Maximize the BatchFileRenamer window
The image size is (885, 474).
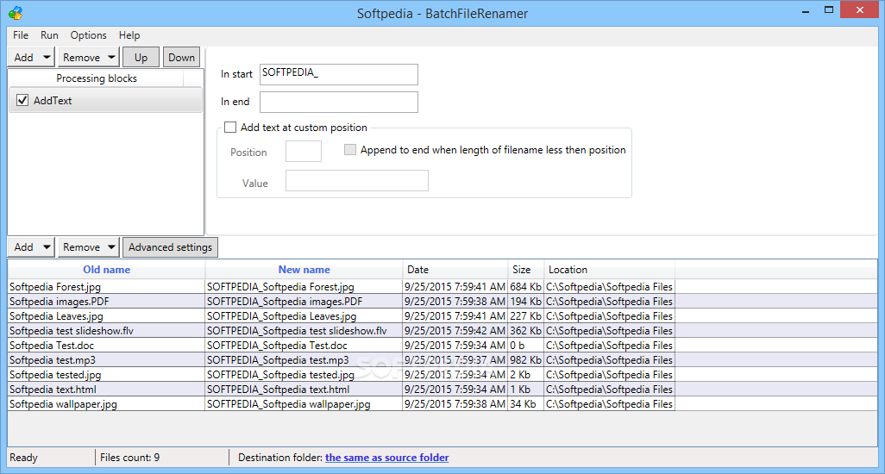coord(829,10)
